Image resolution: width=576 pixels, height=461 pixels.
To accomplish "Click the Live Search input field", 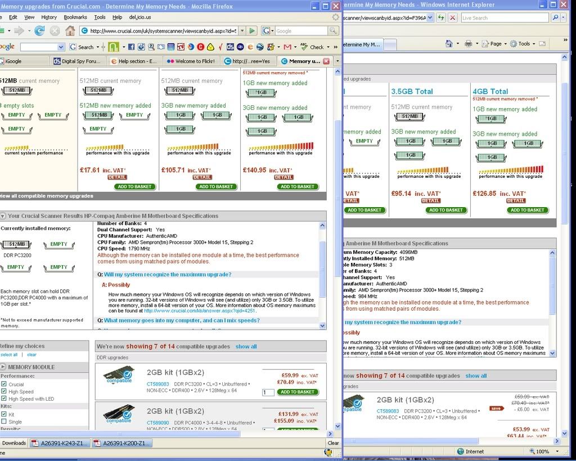I will [504, 18].
